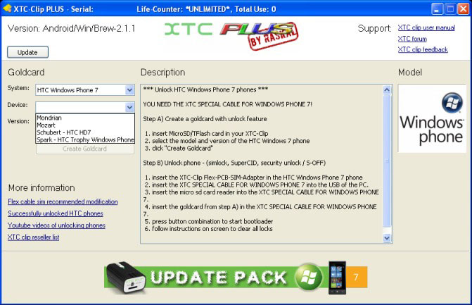Maximize the XTC-Clip PLUS window
The width and height of the screenshot is (472, 305).
(450, 8)
